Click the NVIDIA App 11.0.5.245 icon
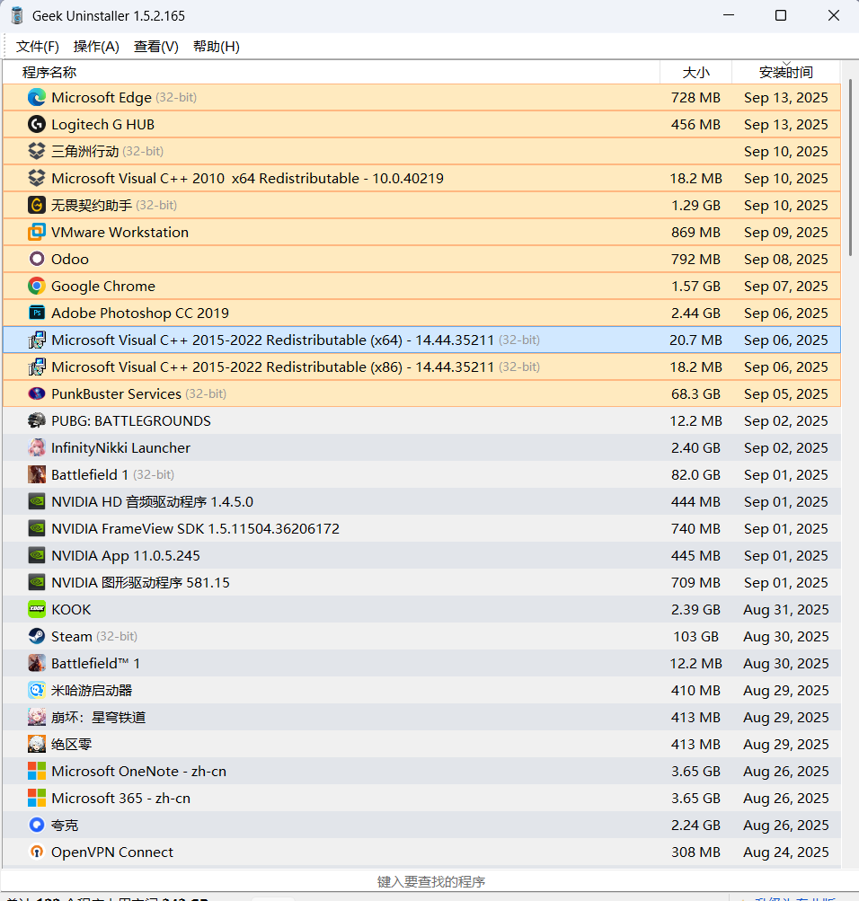Screen dimensions: 859x901 point(37,555)
